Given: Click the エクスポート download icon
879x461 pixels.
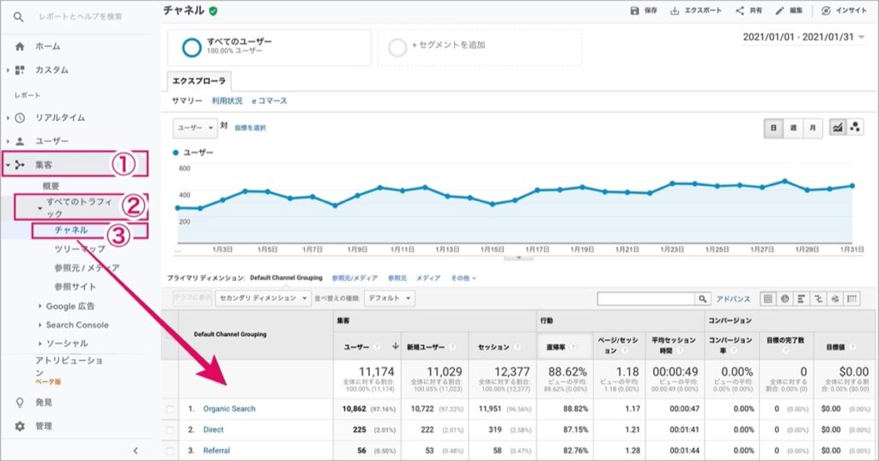Looking at the screenshot, I should pos(675,10).
